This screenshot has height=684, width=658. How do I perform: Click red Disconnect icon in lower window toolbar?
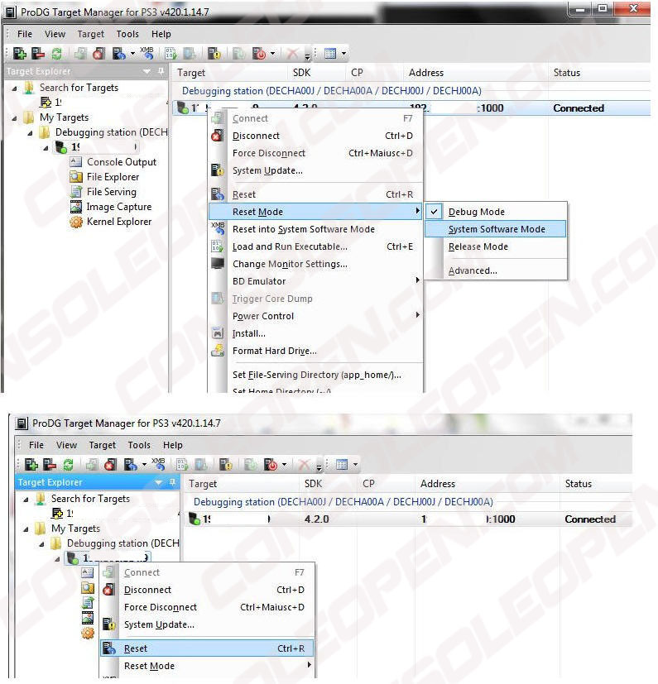110,465
